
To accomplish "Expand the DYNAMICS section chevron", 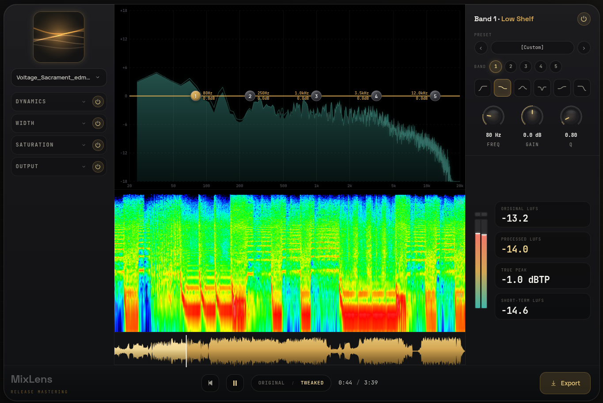I will (x=84, y=102).
